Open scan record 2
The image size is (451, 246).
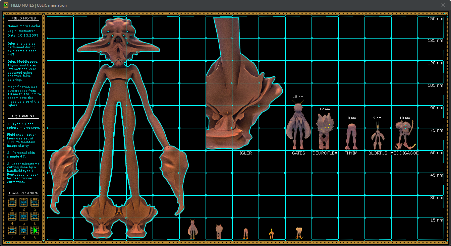[23, 202]
